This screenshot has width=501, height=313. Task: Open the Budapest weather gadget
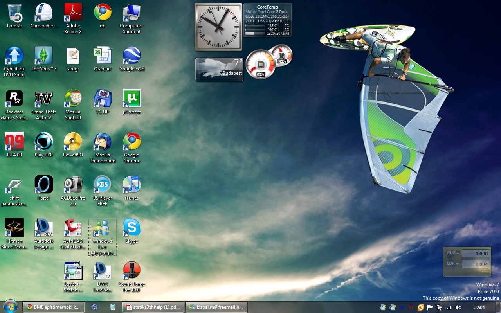point(219,70)
